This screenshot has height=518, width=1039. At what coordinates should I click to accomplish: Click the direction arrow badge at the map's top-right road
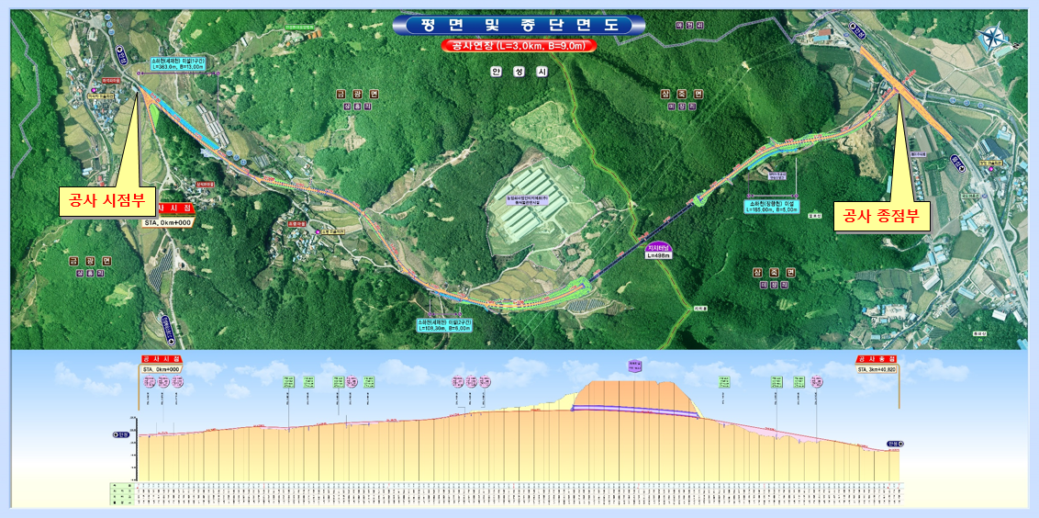click(858, 32)
